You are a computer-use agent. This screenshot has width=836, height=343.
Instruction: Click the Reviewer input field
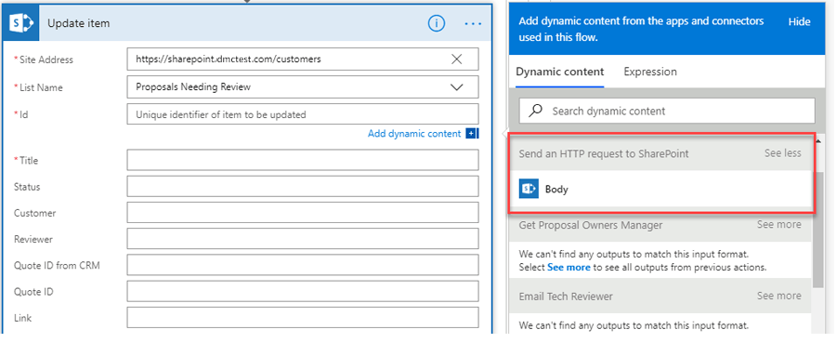click(303, 239)
